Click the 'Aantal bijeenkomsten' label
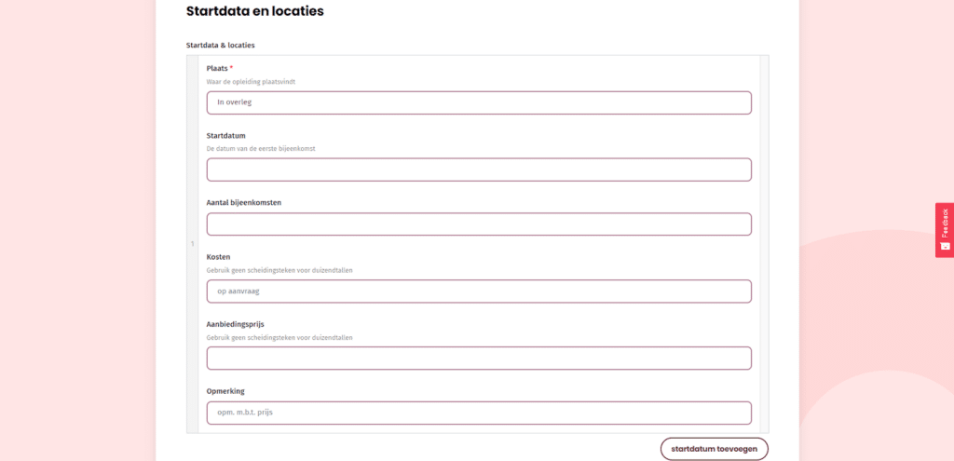The height and width of the screenshot is (461, 954). (243, 202)
